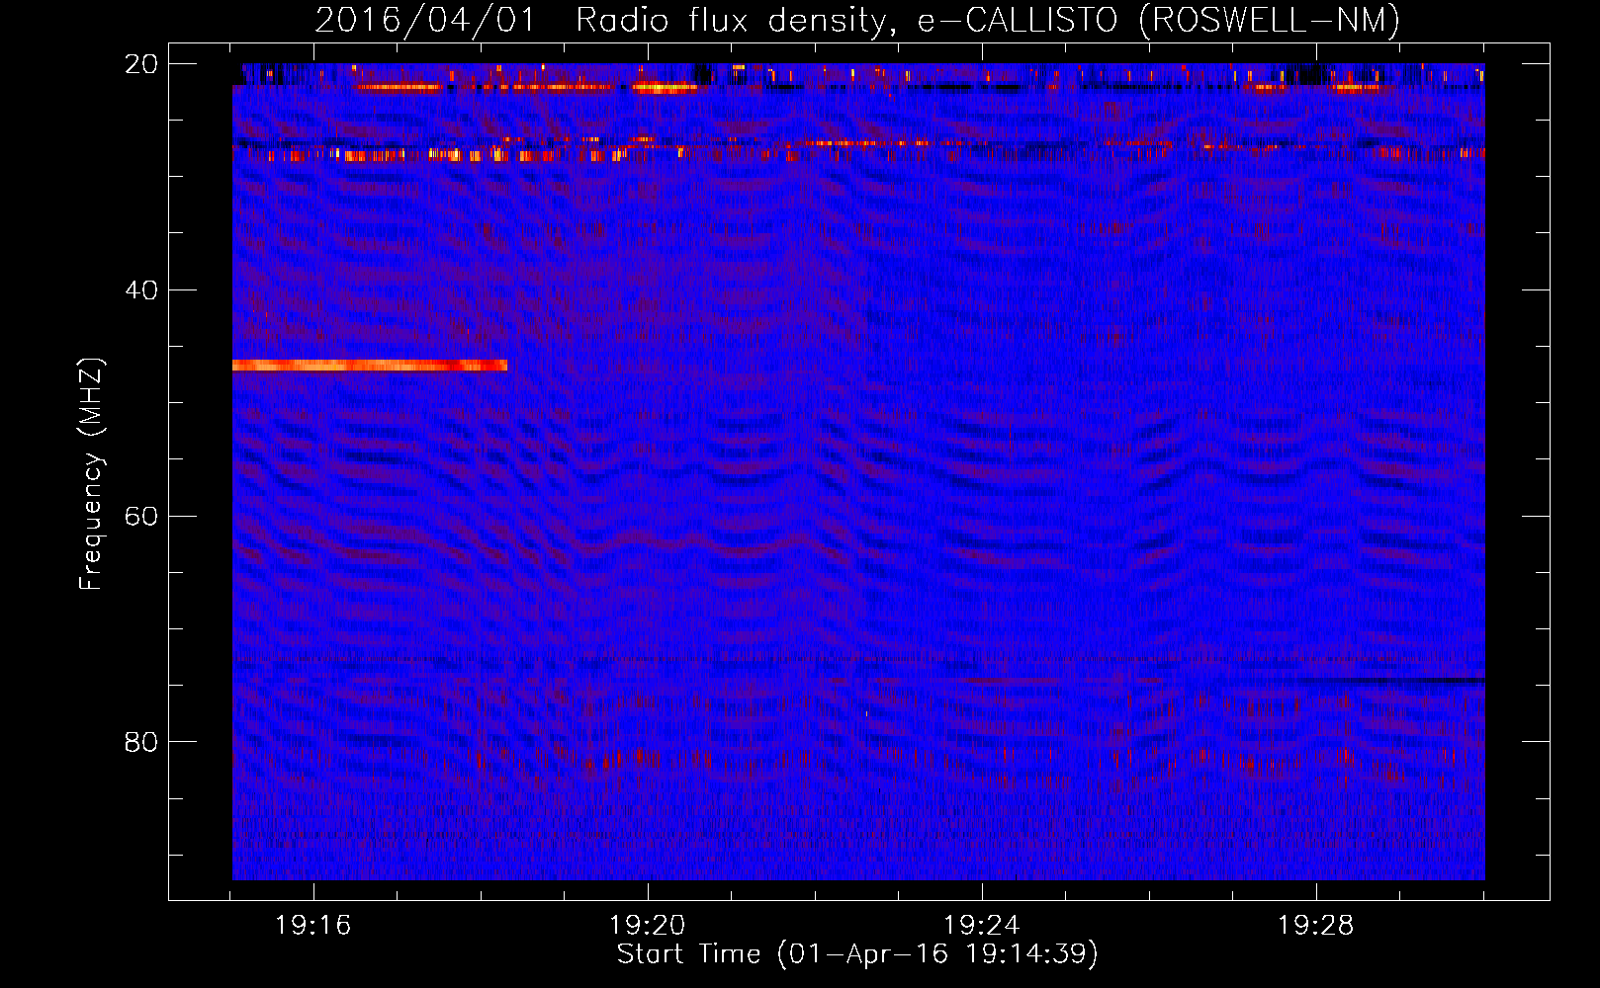The width and height of the screenshot is (1600, 988).
Task: Click the 'Frequency (MHZ)' axis label
Action: point(91,474)
